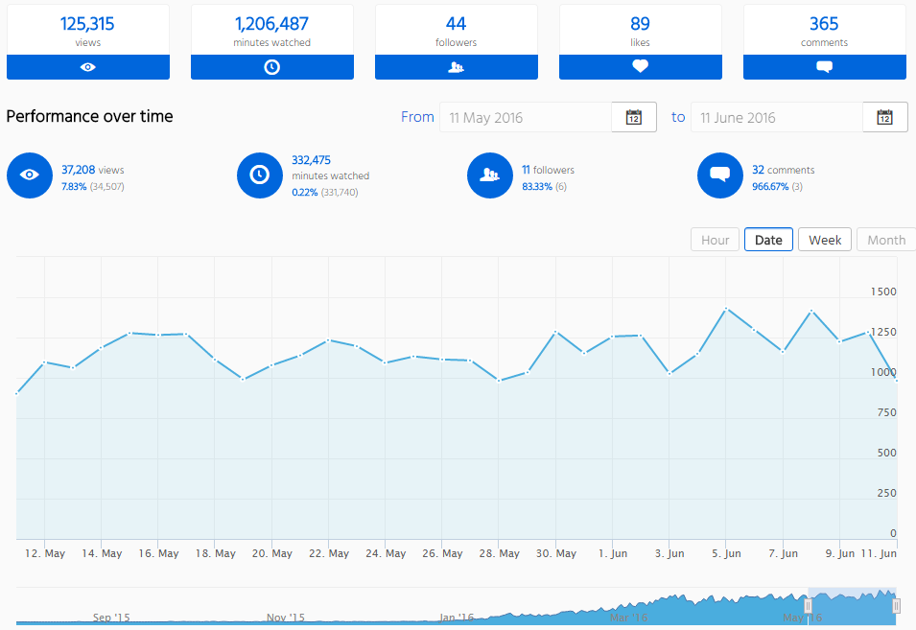Image resolution: width=916 pixels, height=630 pixels.
Task: Click the From date field showing 11 May 2016
Action: coord(526,117)
